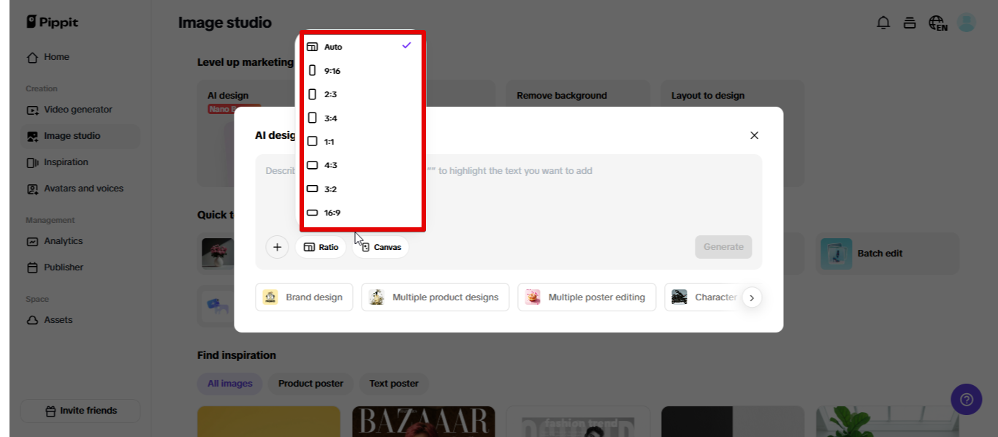
Task: Switch to the Product poster tab
Action: pos(310,384)
